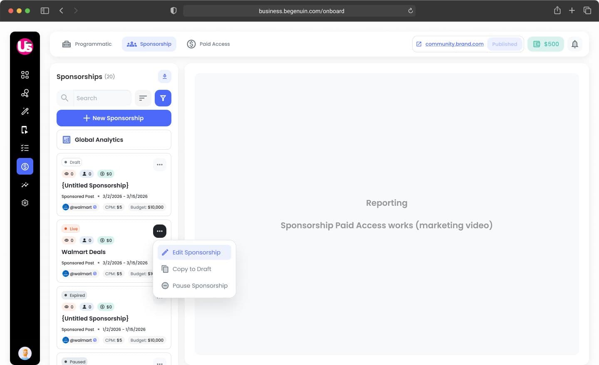Click the Expired status badge
The width and height of the screenshot is (599, 365).
coord(74,295)
